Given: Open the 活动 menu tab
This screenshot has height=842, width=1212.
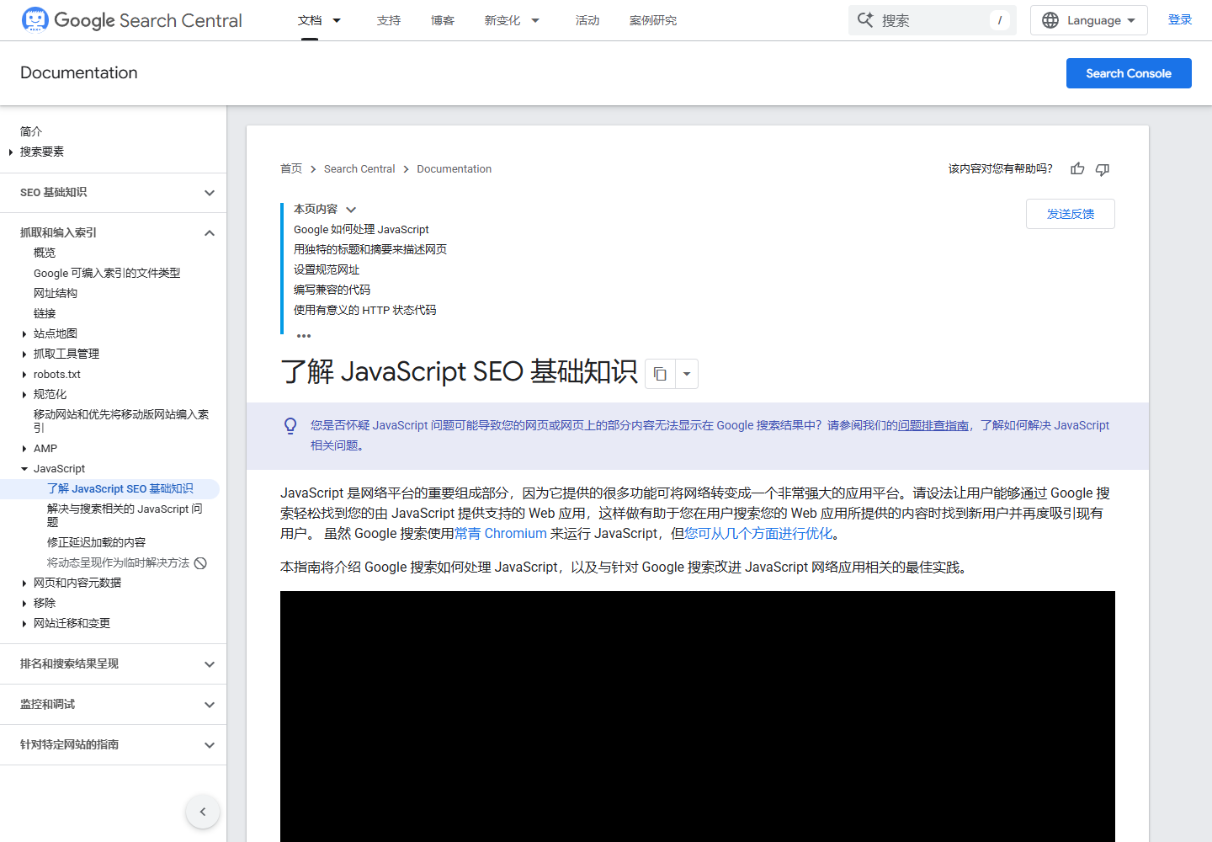Looking at the screenshot, I should (x=587, y=20).
